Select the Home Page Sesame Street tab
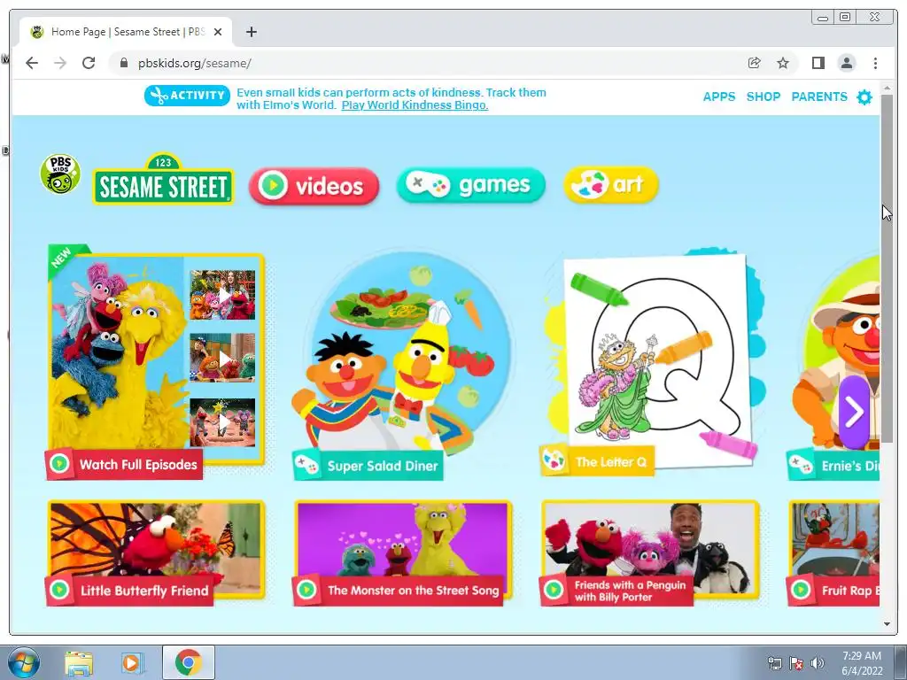Image resolution: width=907 pixels, height=680 pixels. (126, 32)
